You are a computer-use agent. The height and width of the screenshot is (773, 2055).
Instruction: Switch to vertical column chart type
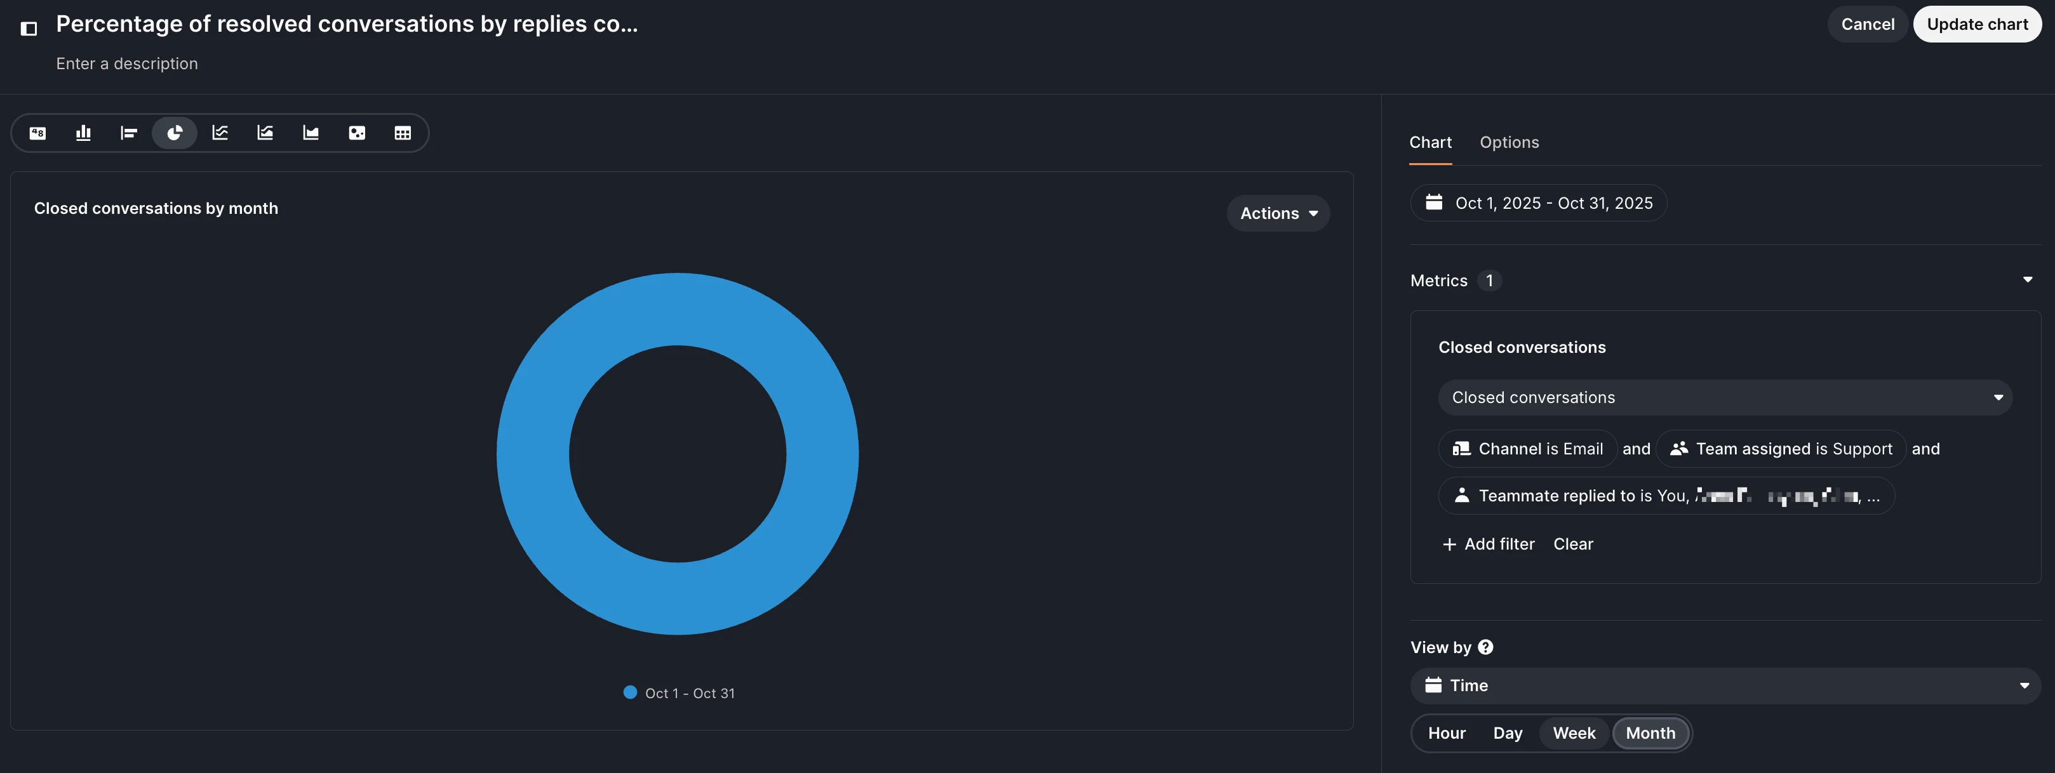coord(83,133)
